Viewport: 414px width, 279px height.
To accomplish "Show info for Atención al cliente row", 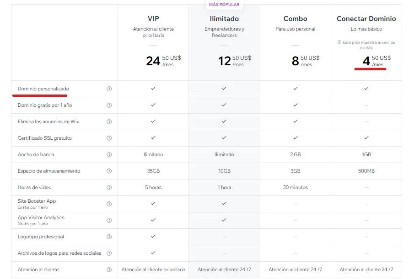I will click(x=109, y=269).
